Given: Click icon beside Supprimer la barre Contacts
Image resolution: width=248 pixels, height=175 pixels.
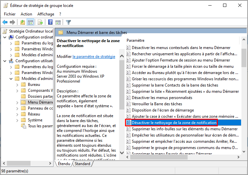Looking at the screenshot, I should coord(128,85).
